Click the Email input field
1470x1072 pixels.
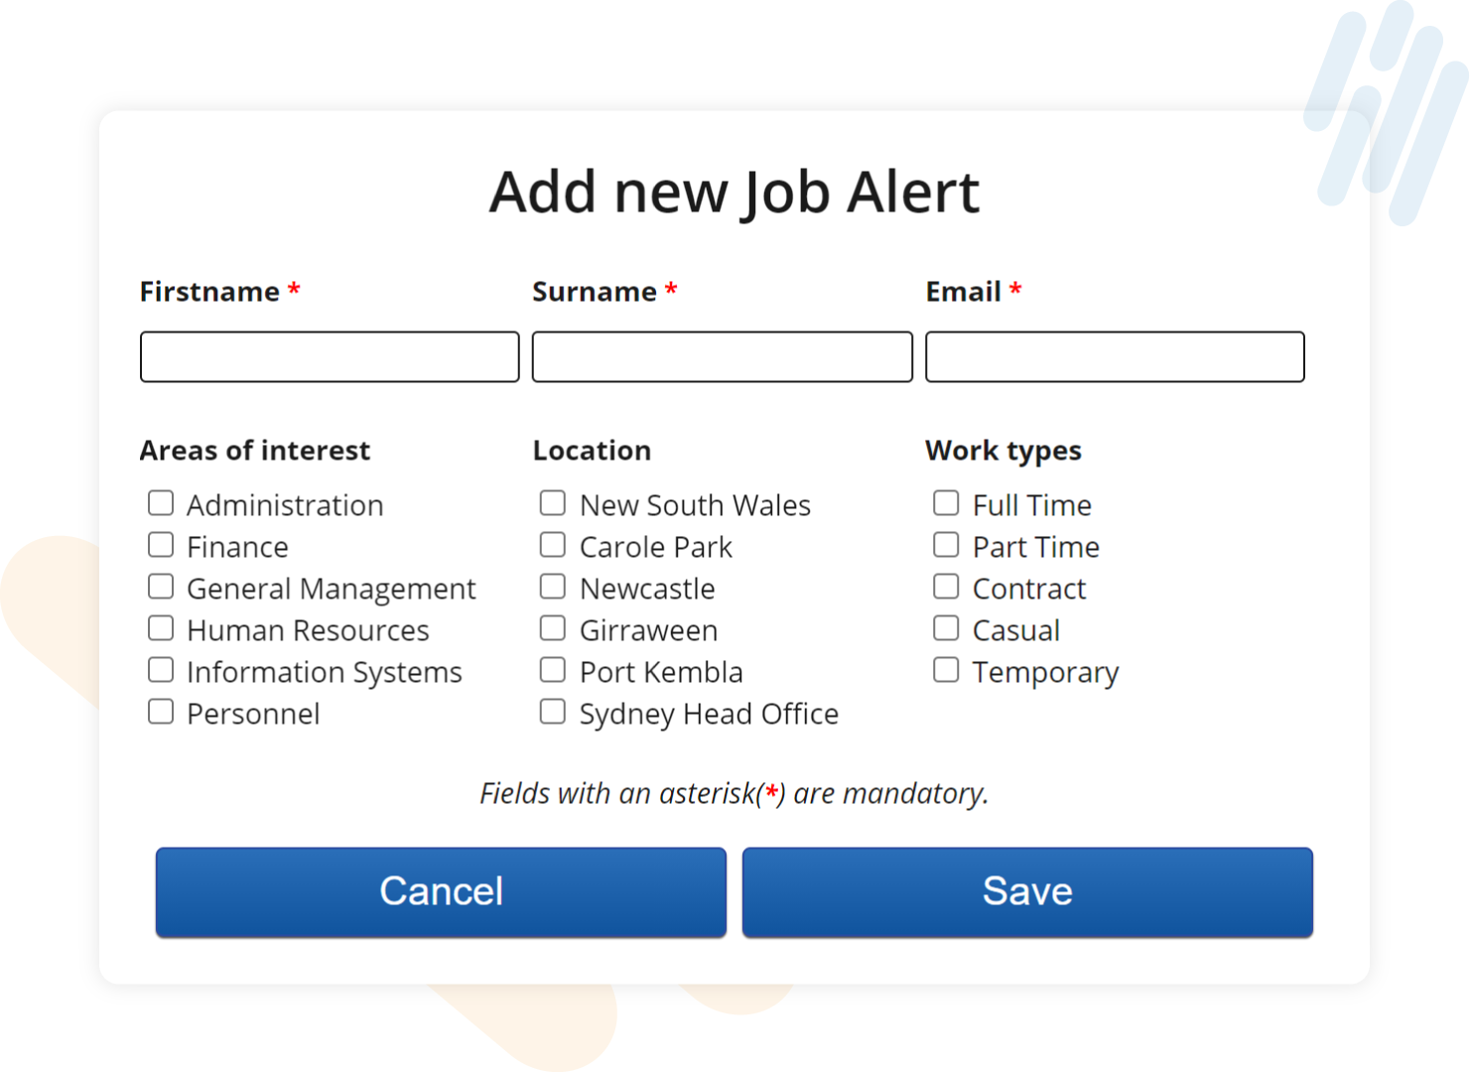1114,356
